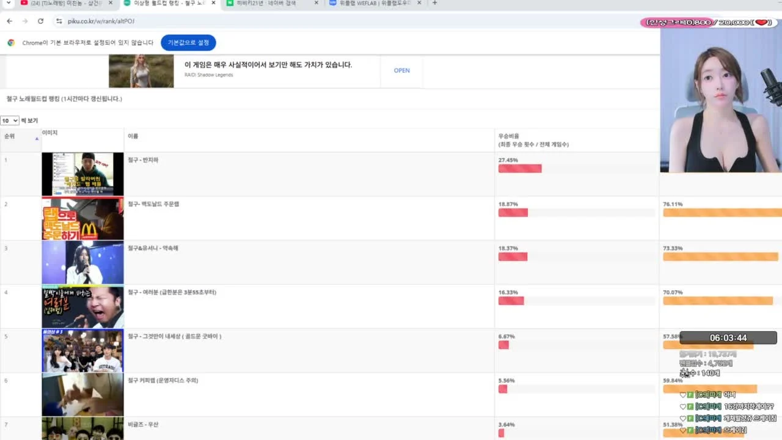
Task: Click the 73.33% orange bar
Action: (x=720, y=257)
